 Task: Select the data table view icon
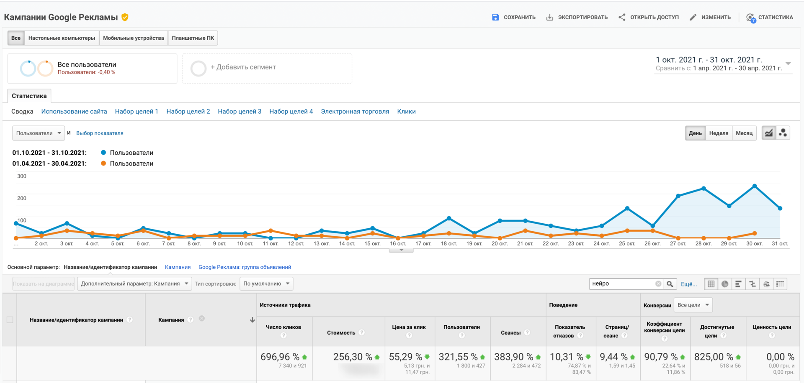point(711,284)
